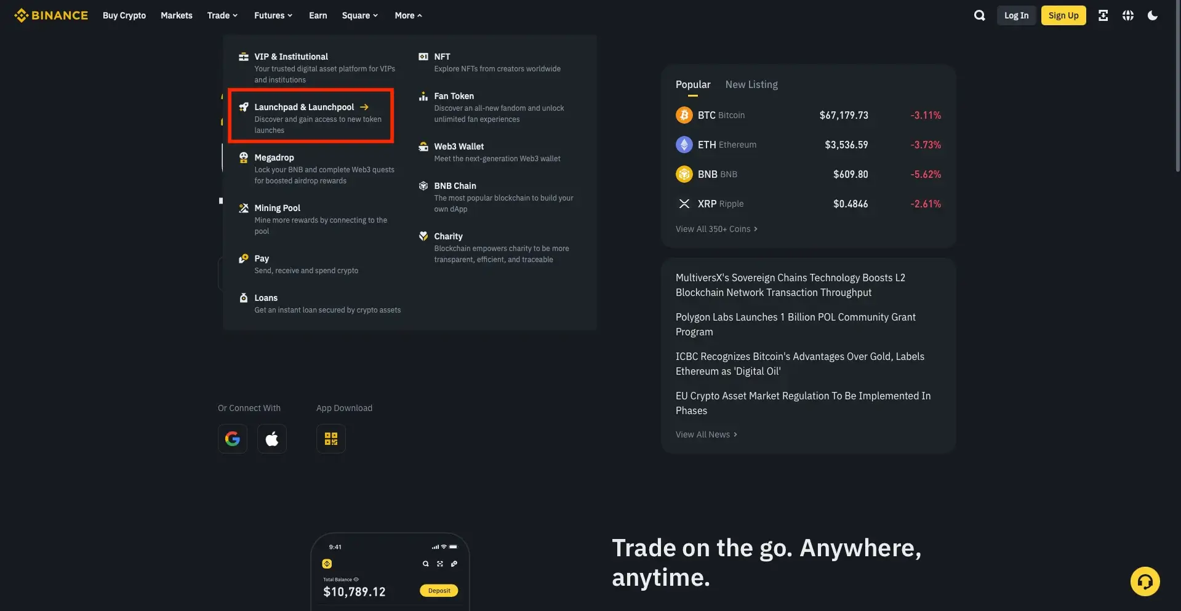Expand the Trade dropdown menu
The image size is (1181, 611).
[222, 15]
